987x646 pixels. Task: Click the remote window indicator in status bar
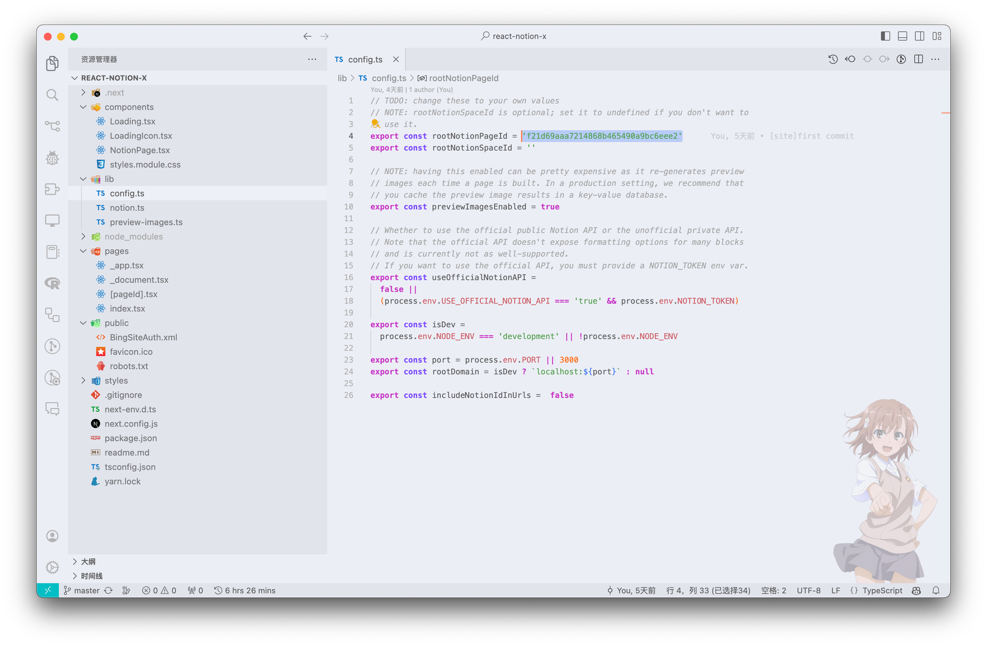click(48, 590)
